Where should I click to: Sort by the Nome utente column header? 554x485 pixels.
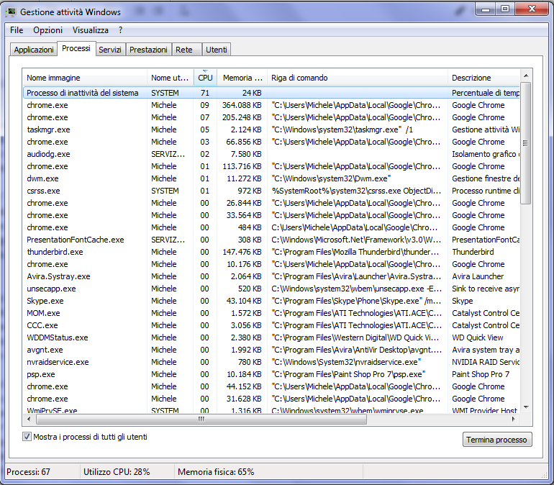pos(171,78)
